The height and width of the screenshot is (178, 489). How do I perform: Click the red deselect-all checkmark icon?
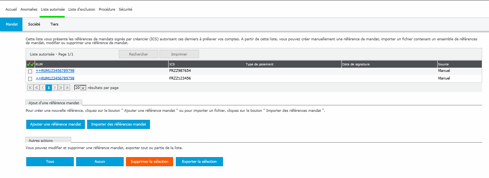(32, 64)
